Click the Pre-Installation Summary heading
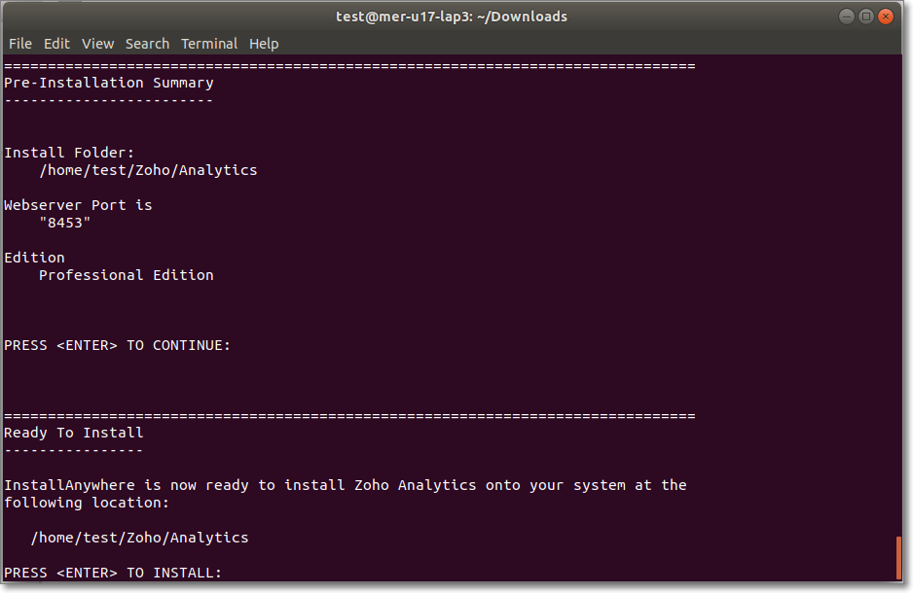 [x=109, y=83]
